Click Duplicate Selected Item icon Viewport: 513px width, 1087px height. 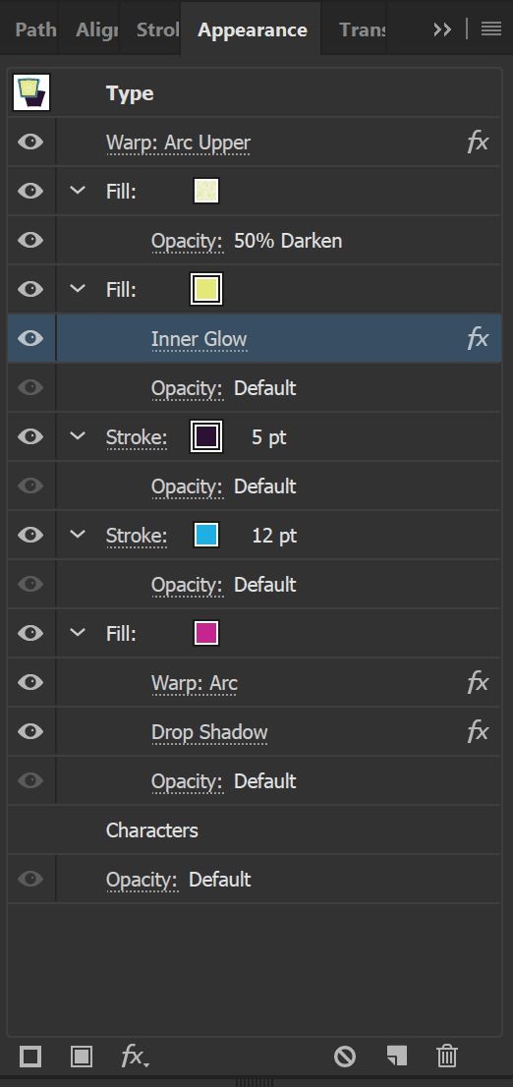coord(396,1057)
